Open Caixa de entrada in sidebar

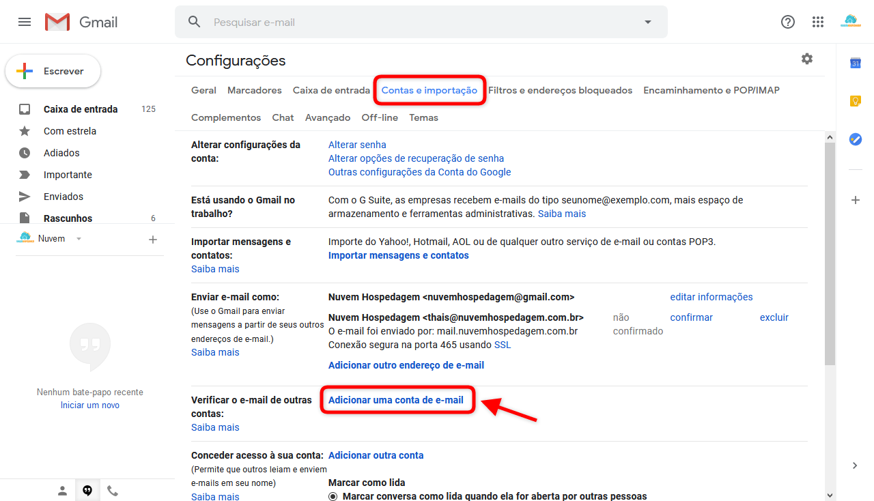(x=81, y=109)
